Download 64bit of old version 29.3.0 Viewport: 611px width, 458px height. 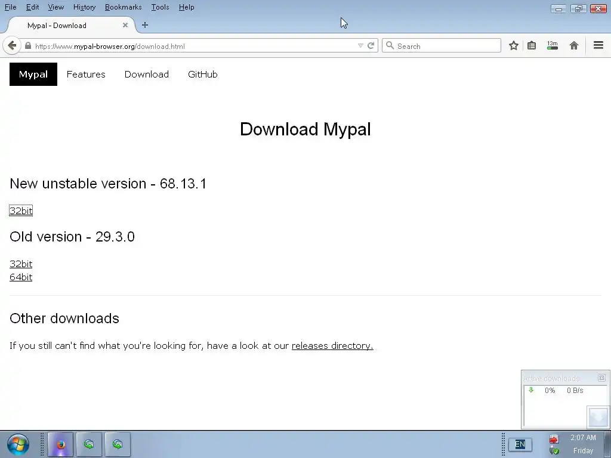[21, 277]
